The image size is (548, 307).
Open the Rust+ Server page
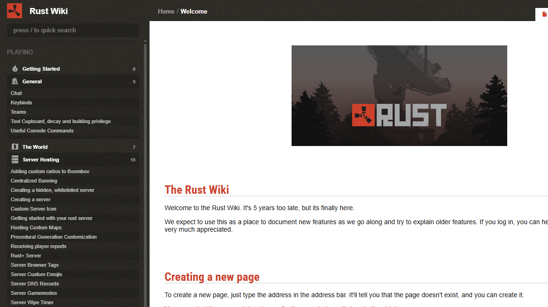[26, 256]
